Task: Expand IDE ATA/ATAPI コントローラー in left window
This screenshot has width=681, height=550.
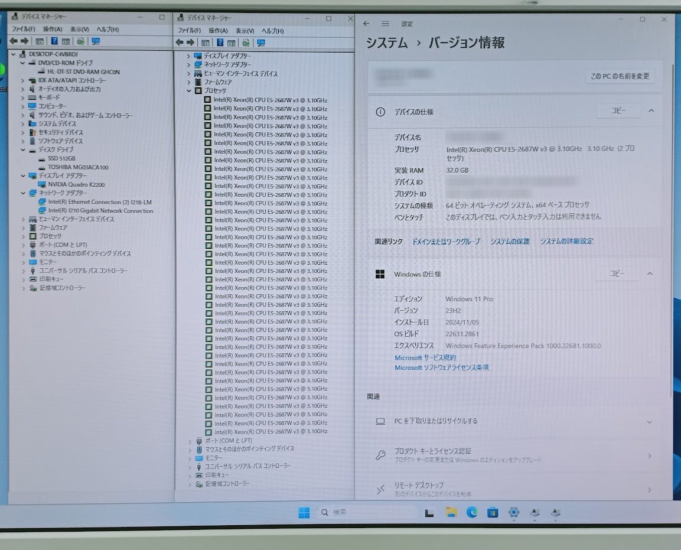Action: click(x=22, y=80)
